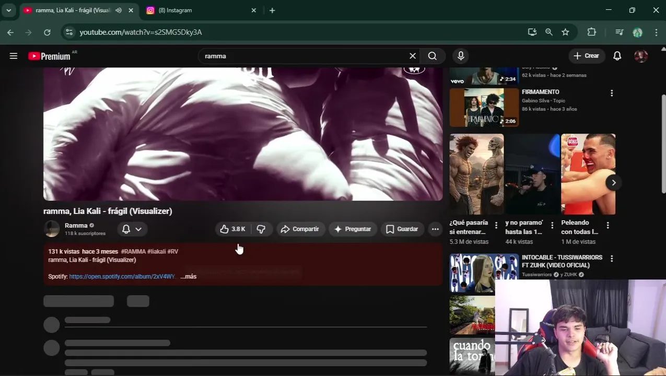Run search with the magnifier button
Screen dimensions: 666x376
coord(433,56)
